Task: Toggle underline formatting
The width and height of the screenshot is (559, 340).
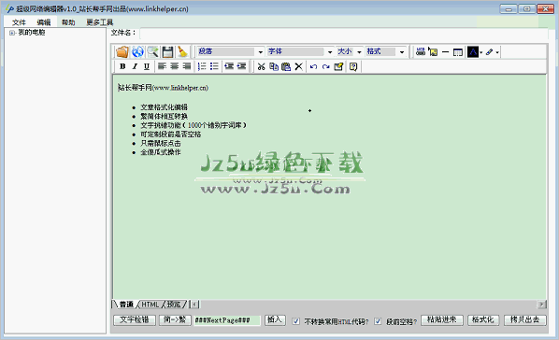Action: coord(147,66)
